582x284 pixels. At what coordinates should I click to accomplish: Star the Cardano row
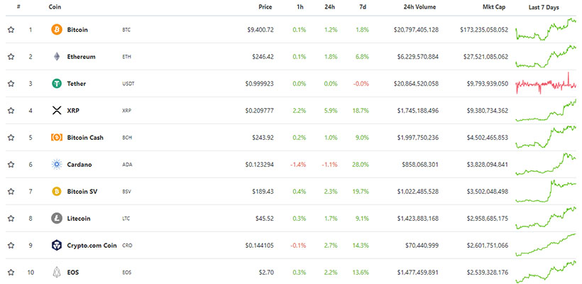click(x=11, y=165)
